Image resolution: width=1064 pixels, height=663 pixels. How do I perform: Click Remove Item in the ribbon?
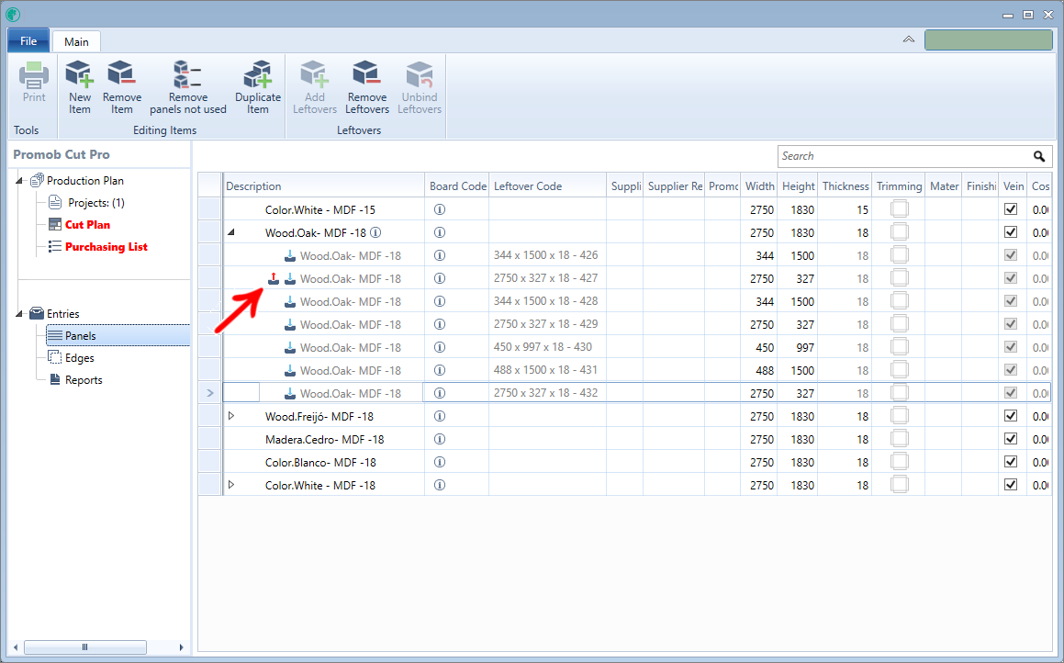[x=122, y=87]
